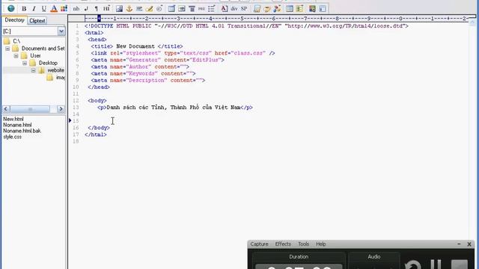Collapse the Documents and Settings folder
The height and width of the screenshot is (269, 479).
click(7, 49)
